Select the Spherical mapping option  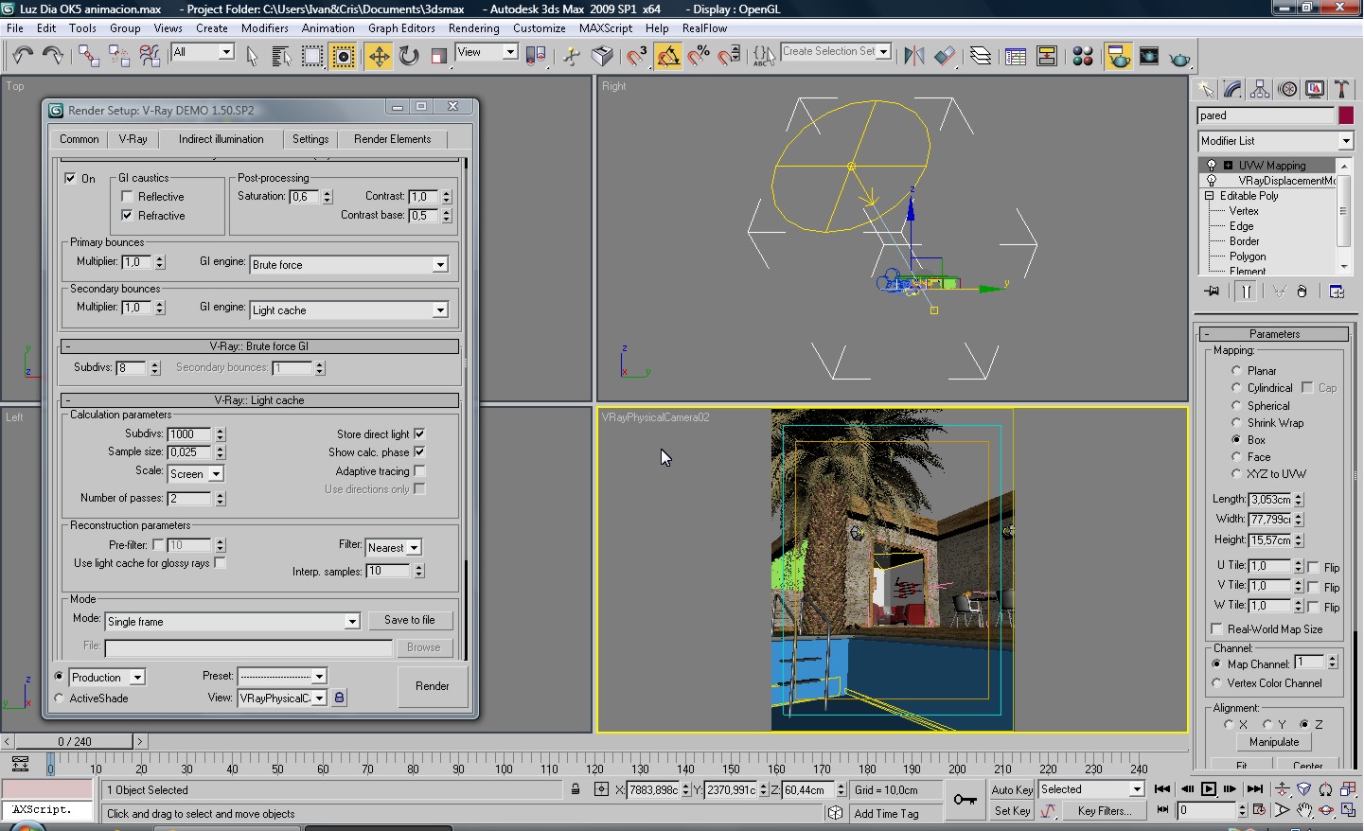1236,406
